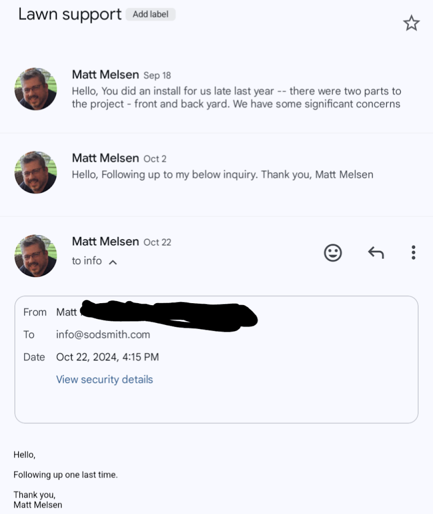This screenshot has width=433, height=514.
Task: Select the Matt Melsen name on the Sep 18 email
Action: coord(105,75)
